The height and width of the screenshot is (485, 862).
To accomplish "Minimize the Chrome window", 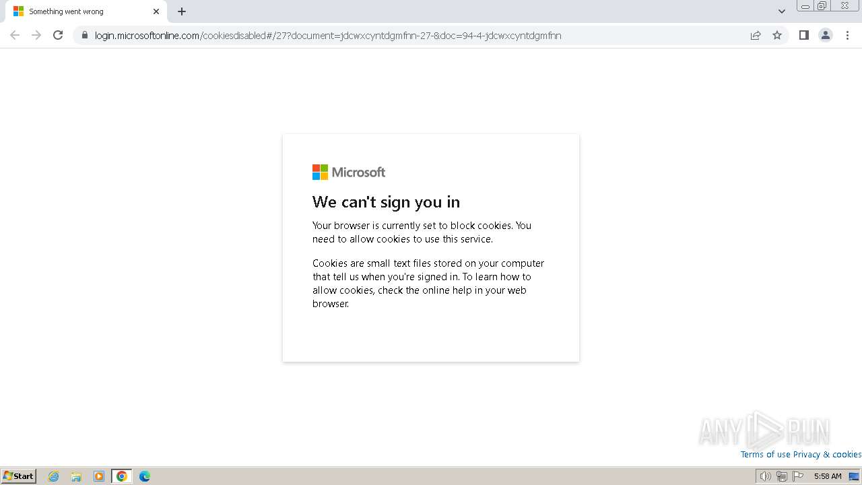I will point(805,6).
